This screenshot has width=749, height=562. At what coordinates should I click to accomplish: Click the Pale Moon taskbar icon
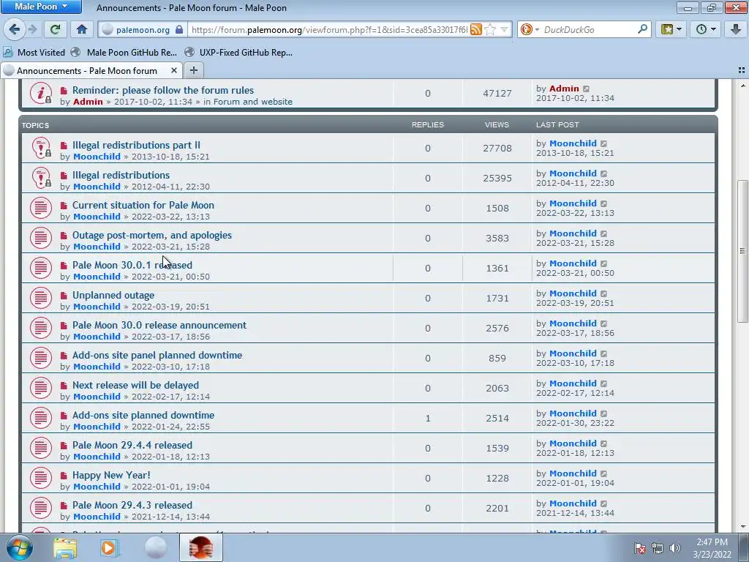pos(156,547)
